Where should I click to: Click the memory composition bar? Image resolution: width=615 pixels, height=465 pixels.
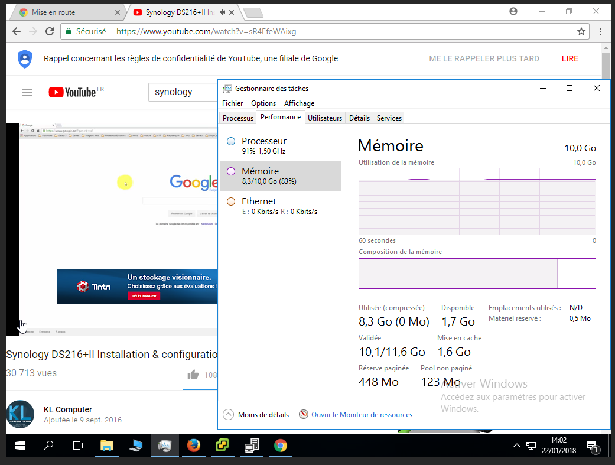pyautogui.click(x=477, y=274)
